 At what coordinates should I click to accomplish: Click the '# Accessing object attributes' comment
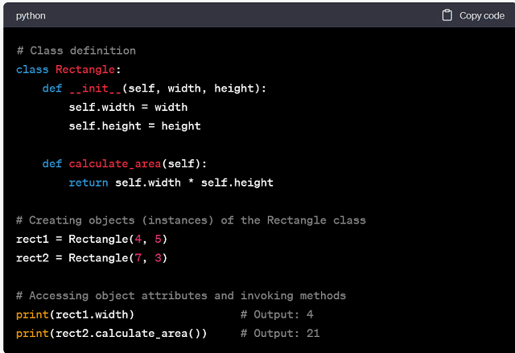[x=181, y=296]
